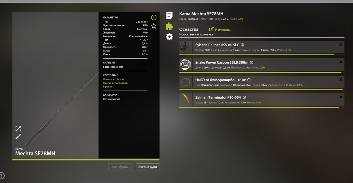The height and width of the screenshot is (183, 353).
Task: Click the Snake Power Carbon line wear bar
Action: pos(262,72)
